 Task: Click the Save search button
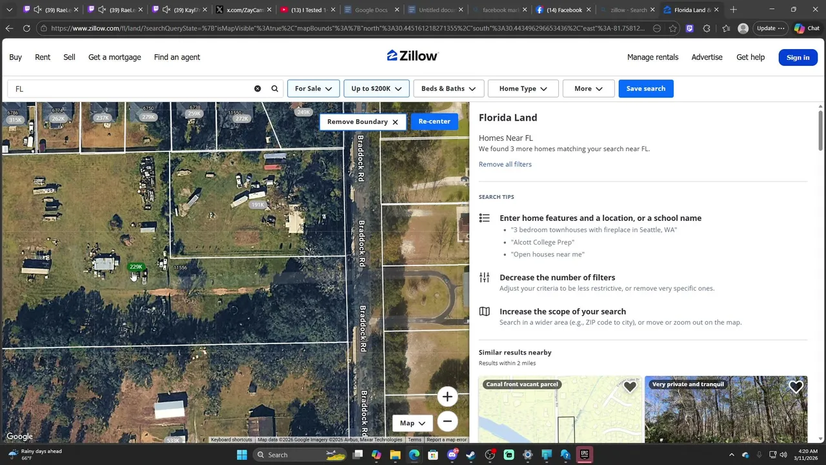tap(645, 88)
